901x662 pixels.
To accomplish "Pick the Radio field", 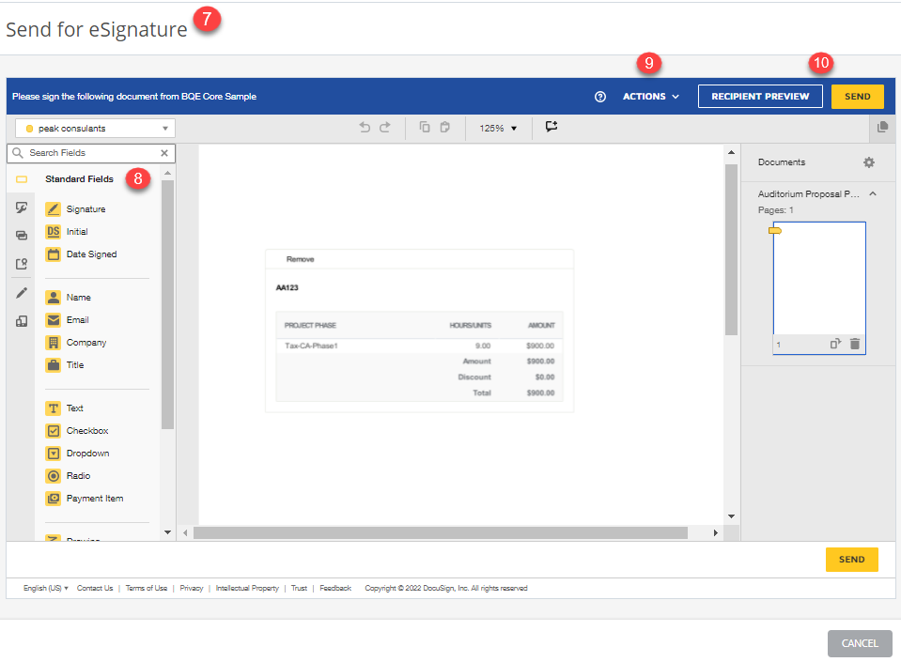I will coord(69,476).
